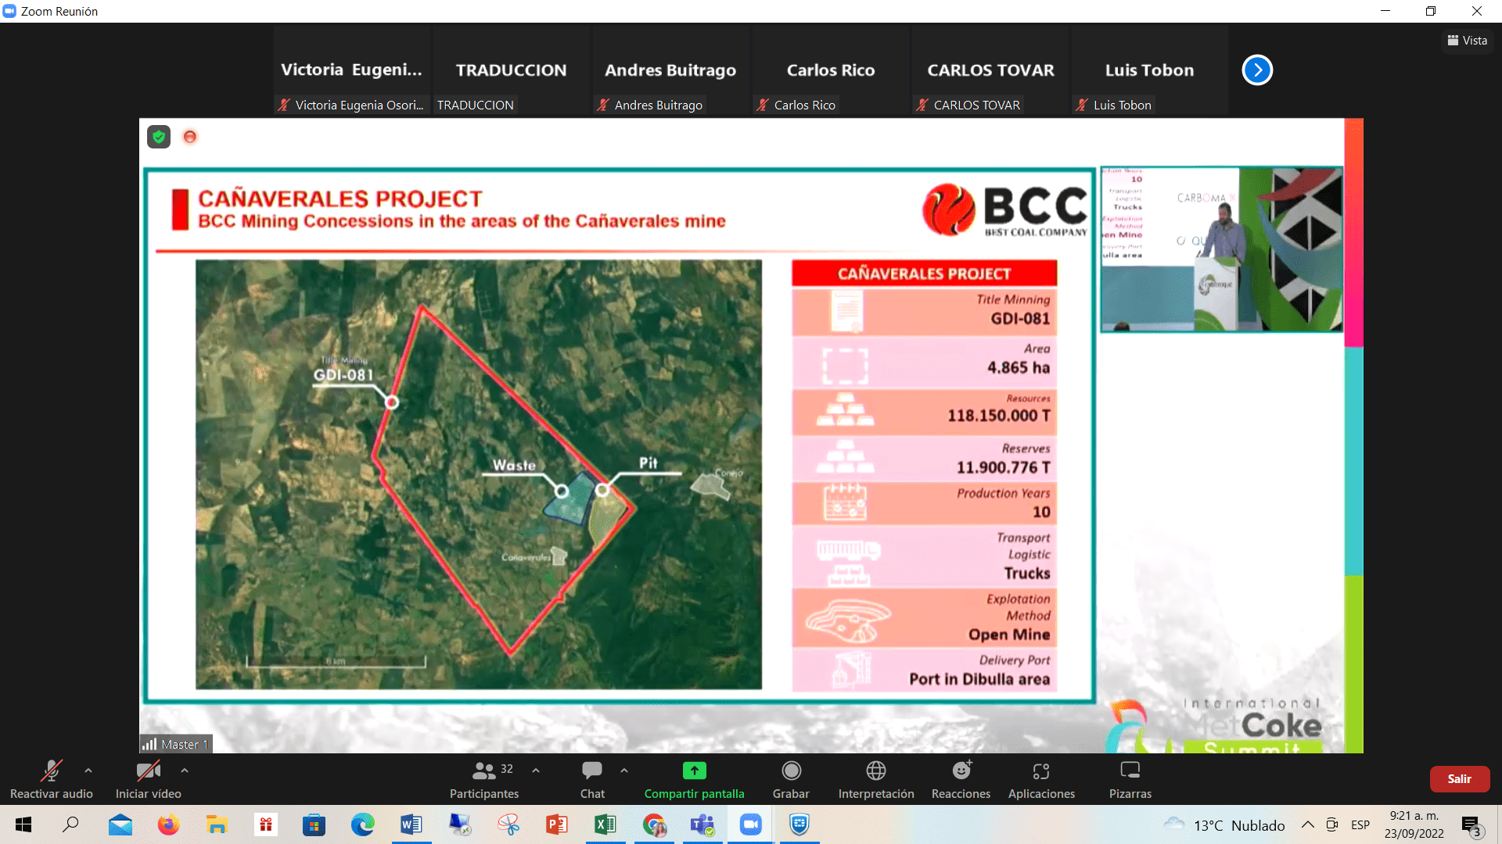1502x844 pixels.
Task: Open the notifications action center
Action: tap(1471, 825)
